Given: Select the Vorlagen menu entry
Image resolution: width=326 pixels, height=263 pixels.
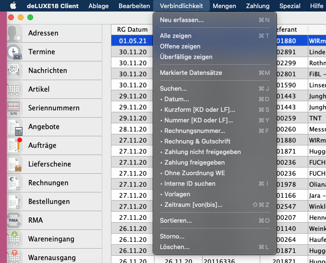Looking at the screenshot, I should coord(215,194).
